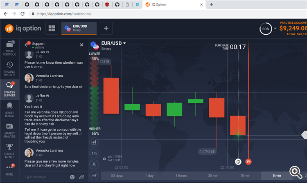Select the 1 day timeframe

(x=149, y=176)
